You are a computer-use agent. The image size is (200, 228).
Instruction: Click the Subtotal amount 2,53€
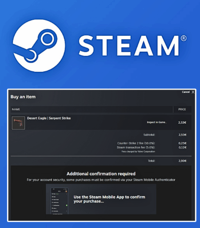pyautogui.click(x=183, y=135)
